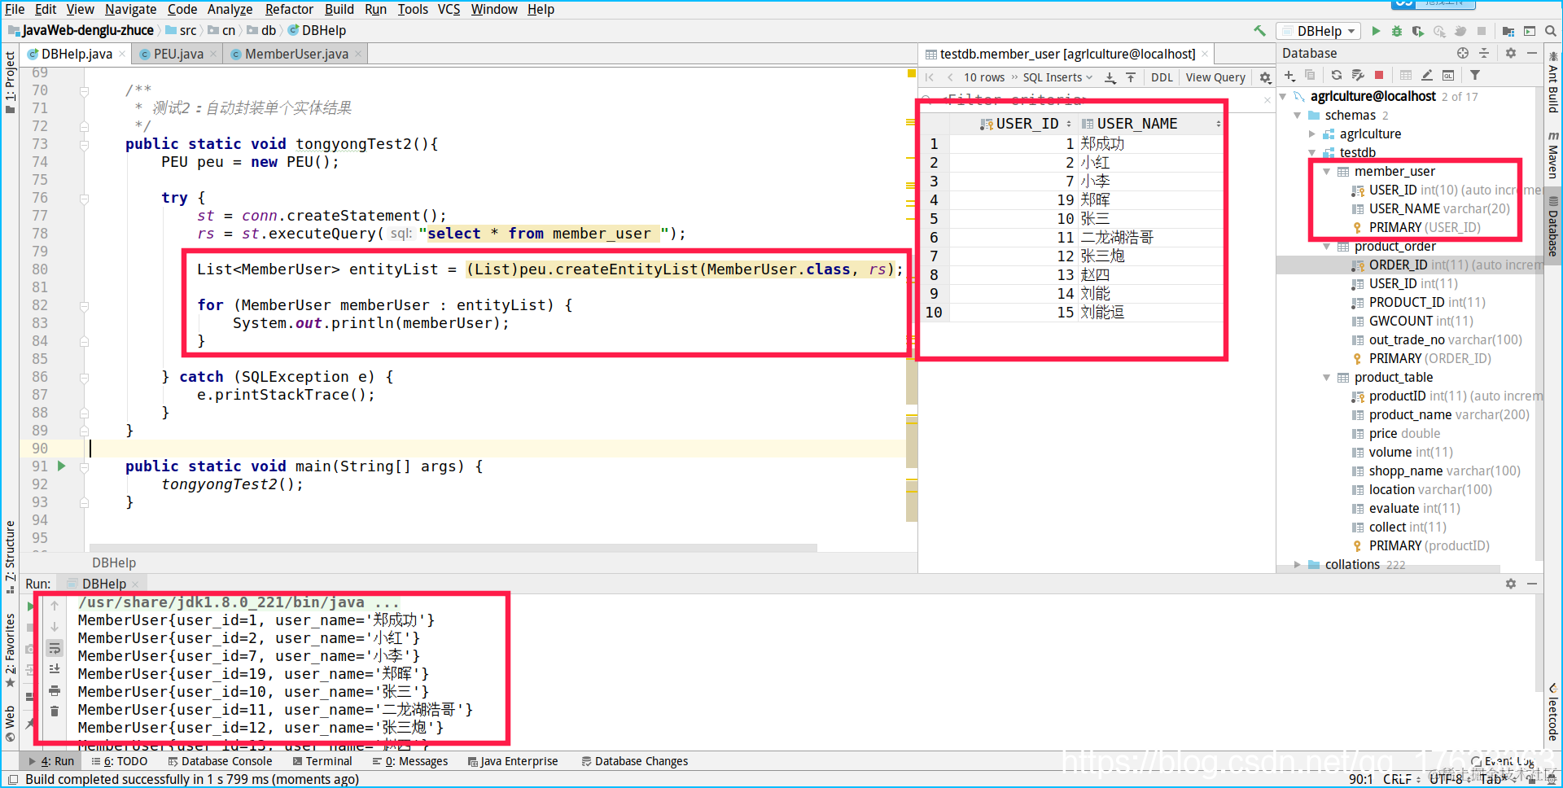Open the QL console icon in Database toolbar
Viewport: 1563px width, 788px height.
coord(1448,76)
